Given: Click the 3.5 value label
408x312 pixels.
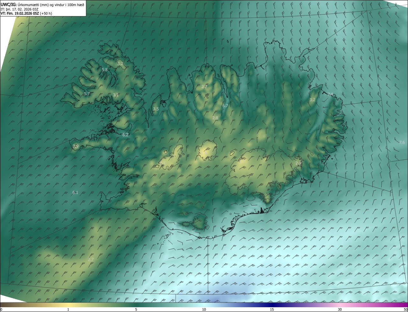Looking at the screenshot, I should point(156,109).
